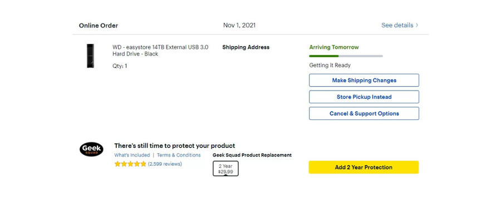The width and height of the screenshot is (501, 205).
Task: Open WD easystore 14TB product title
Action: 160,51
